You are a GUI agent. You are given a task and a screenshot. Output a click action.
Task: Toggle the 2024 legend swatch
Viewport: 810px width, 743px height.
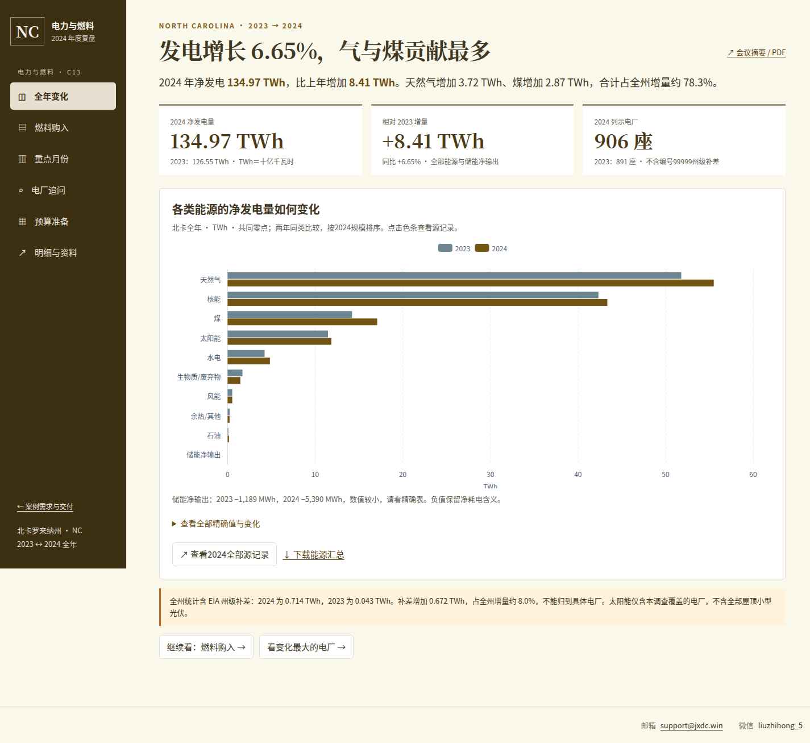[x=482, y=248]
